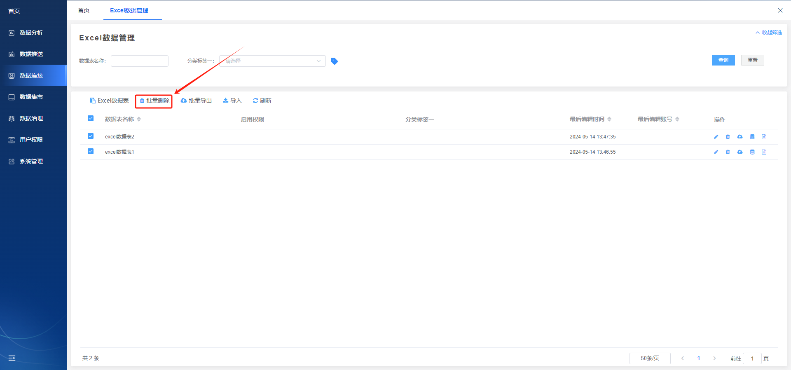The width and height of the screenshot is (791, 370).
Task: Click the 数据集市 sidebar item
Action: point(33,97)
